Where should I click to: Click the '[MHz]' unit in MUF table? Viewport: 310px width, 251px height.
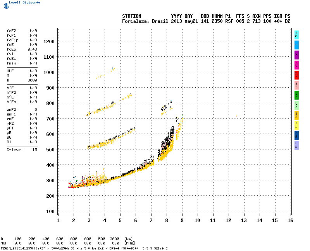[x=129, y=243]
